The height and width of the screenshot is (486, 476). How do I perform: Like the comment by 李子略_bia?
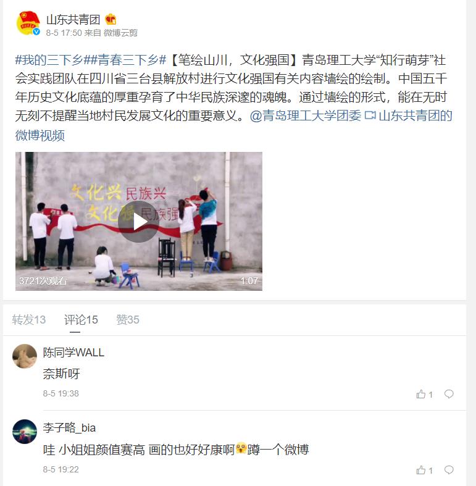(424, 470)
